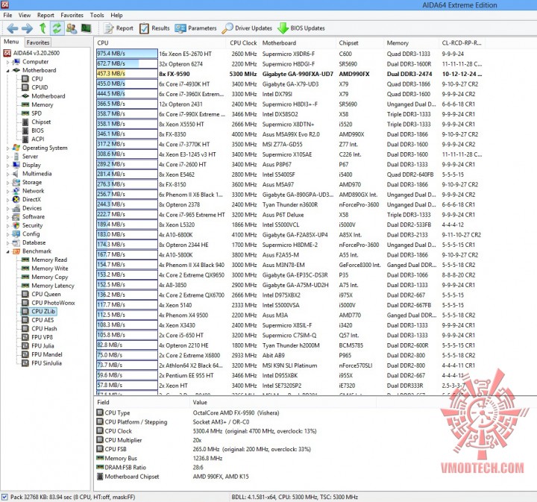Click the CL-RCD-RP-R column header

(462, 43)
